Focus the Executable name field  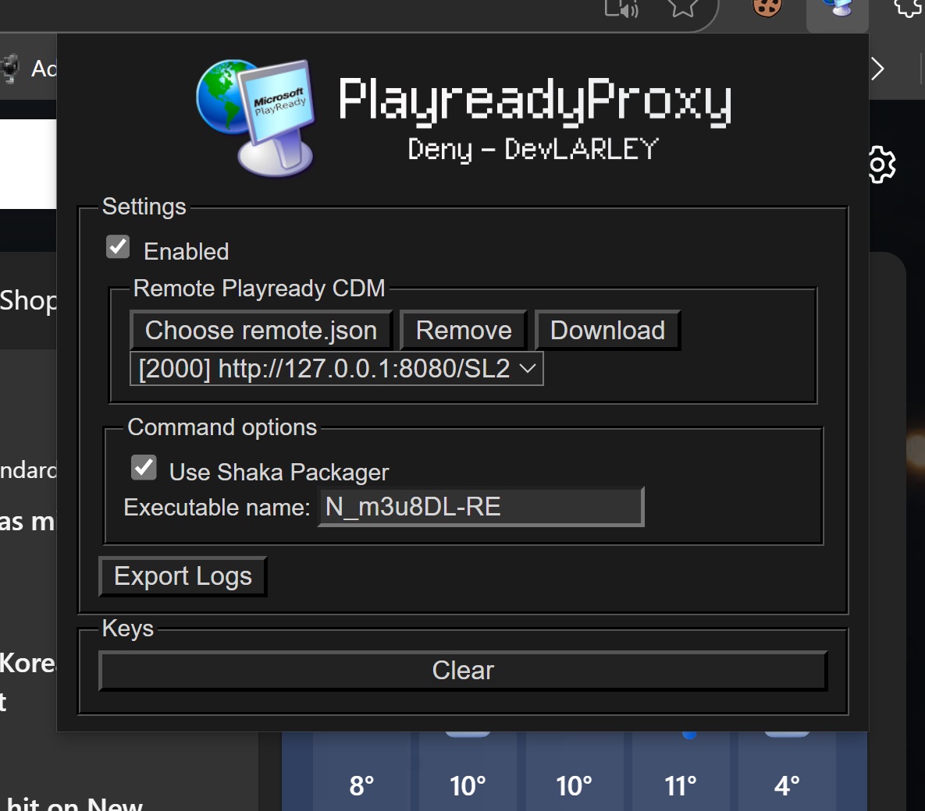[x=481, y=507]
